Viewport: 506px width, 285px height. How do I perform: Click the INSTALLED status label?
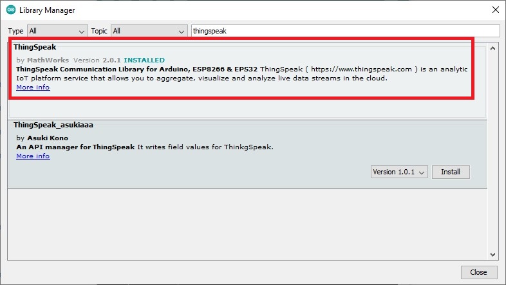click(x=144, y=60)
